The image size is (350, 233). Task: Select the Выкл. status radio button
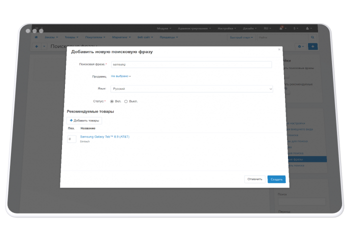point(126,101)
